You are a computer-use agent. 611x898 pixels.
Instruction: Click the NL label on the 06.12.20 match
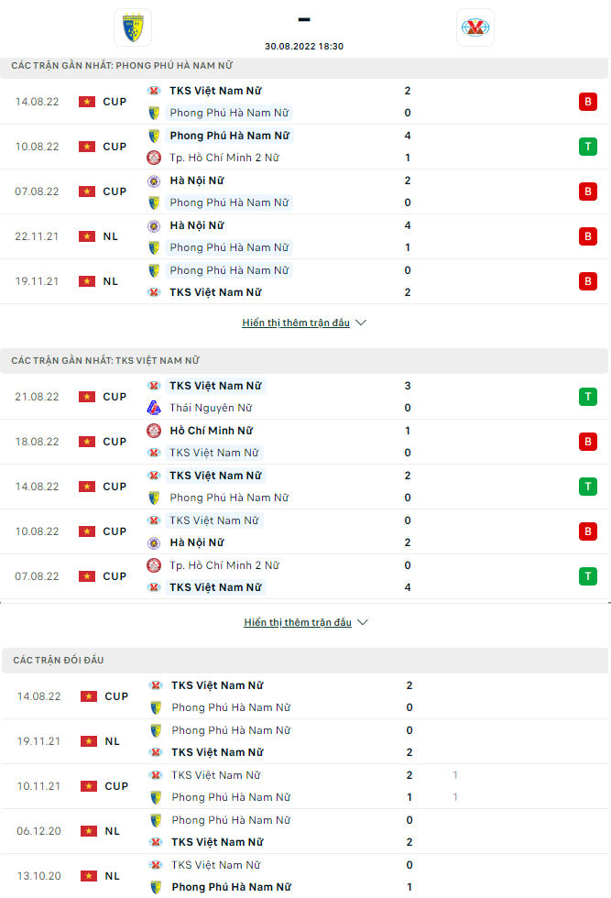(x=112, y=831)
